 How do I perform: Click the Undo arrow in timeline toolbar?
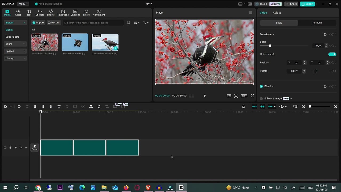[x=19, y=106]
